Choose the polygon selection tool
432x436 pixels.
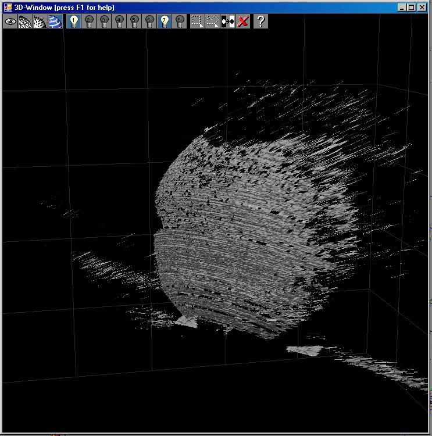pos(213,22)
